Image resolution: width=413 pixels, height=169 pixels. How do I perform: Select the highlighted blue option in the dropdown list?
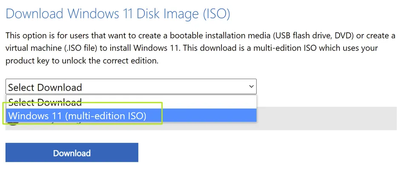click(x=131, y=115)
